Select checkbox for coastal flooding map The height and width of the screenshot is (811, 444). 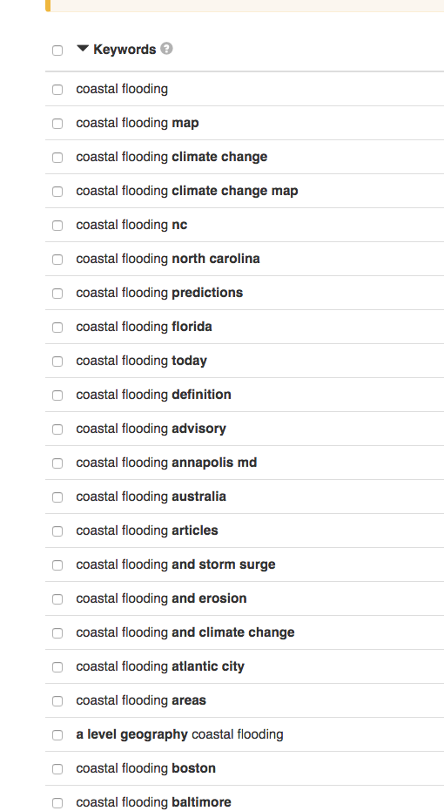[57, 124]
